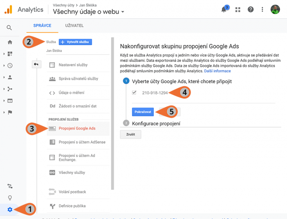Switch to the UŽIVATEL tab
This screenshot has width=287, height=219.
click(74, 25)
